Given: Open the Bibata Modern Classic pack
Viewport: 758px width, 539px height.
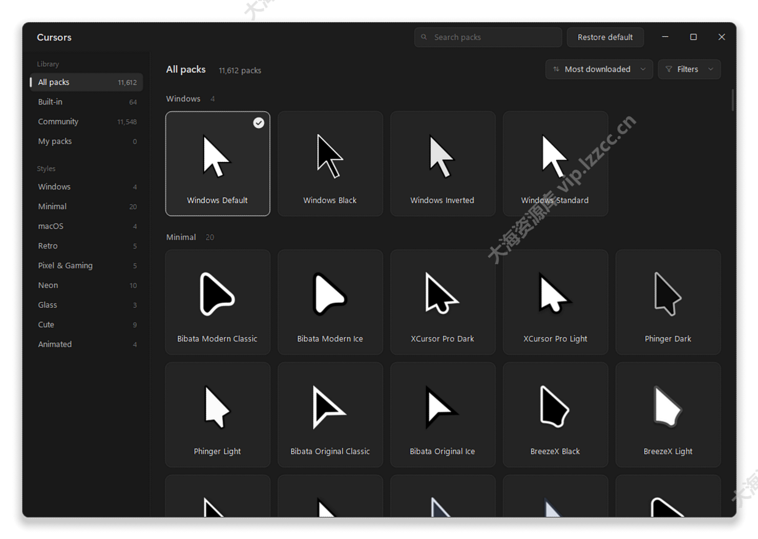Looking at the screenshot, I should (x=218, y=302).
